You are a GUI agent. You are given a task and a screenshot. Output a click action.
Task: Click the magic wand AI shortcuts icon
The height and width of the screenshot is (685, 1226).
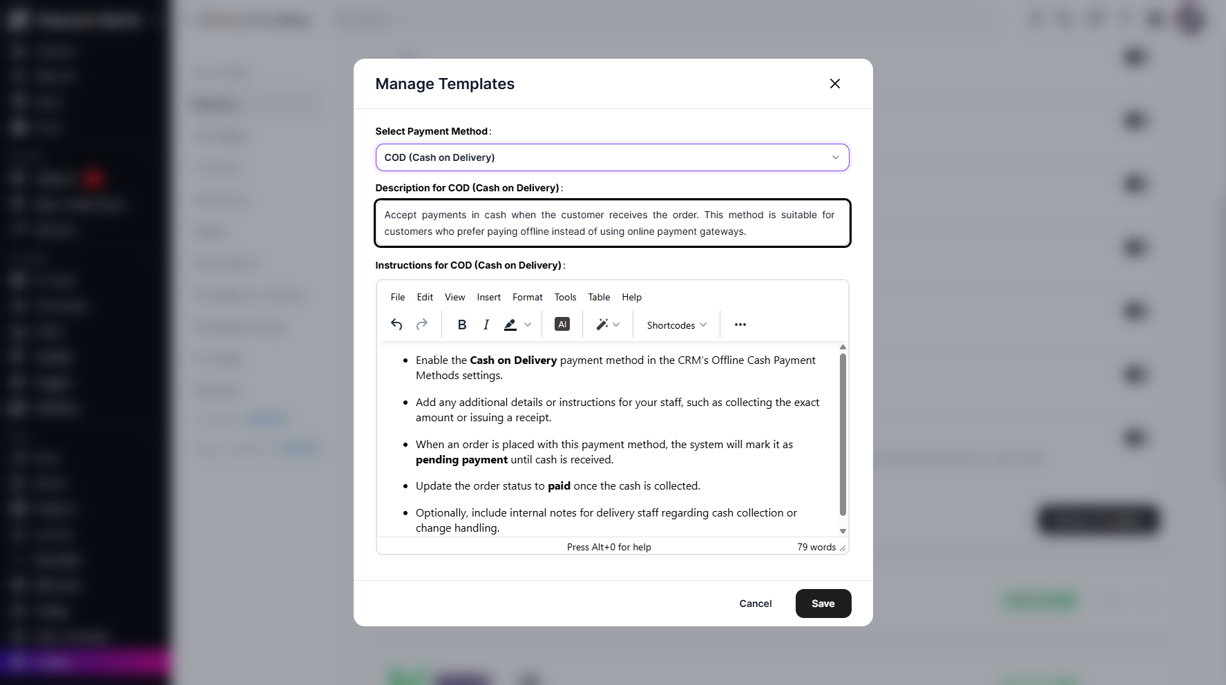click(602, 325)
